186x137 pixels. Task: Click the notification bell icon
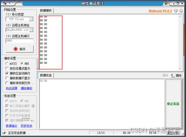pyautogui.click(x=181, y=11)
